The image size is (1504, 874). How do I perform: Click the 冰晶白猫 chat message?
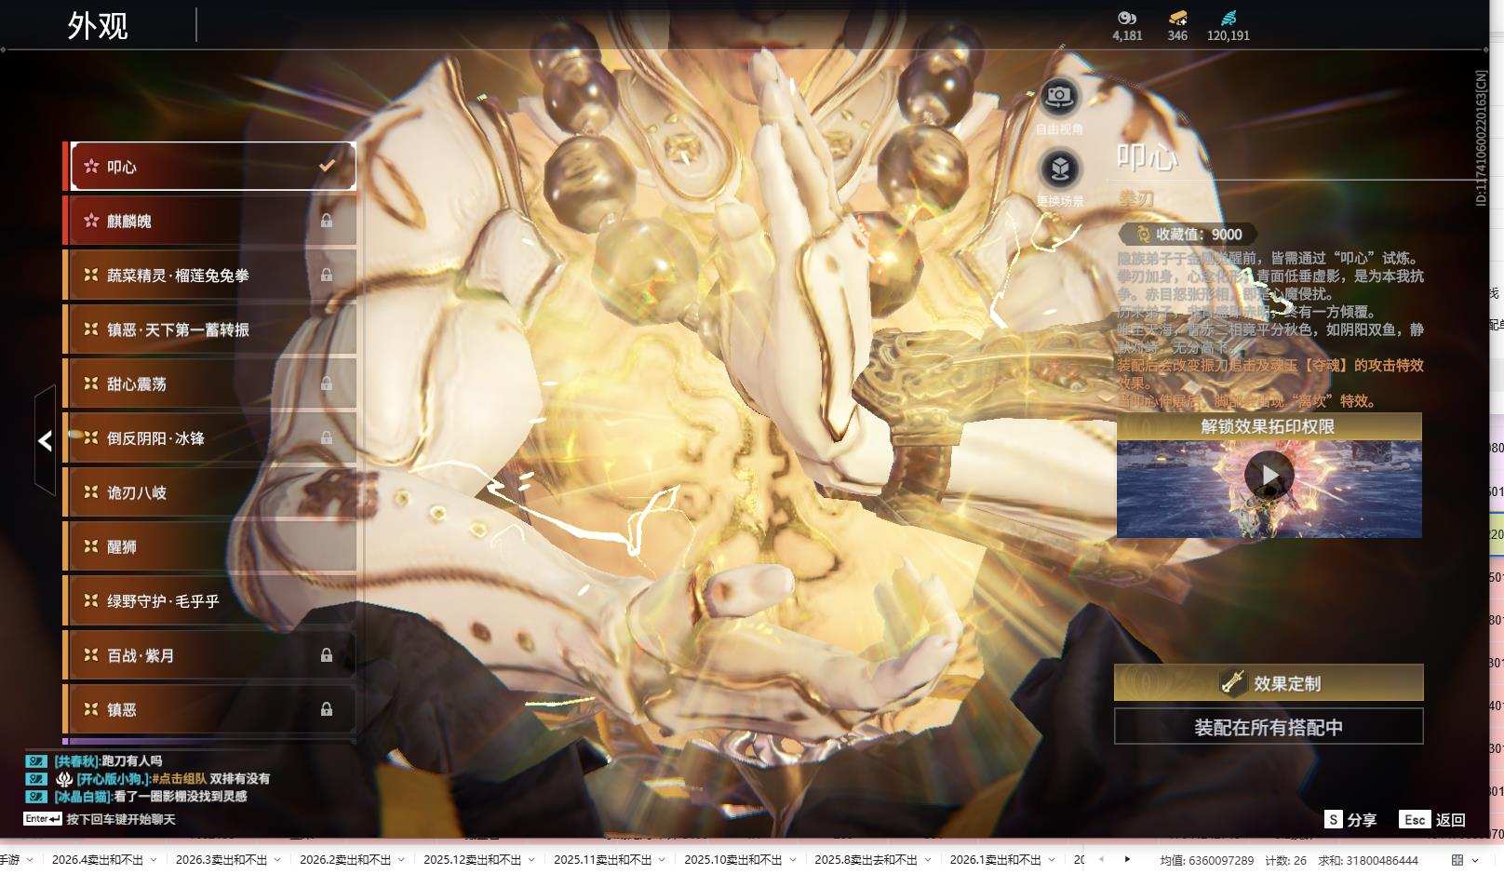[151, 796]
